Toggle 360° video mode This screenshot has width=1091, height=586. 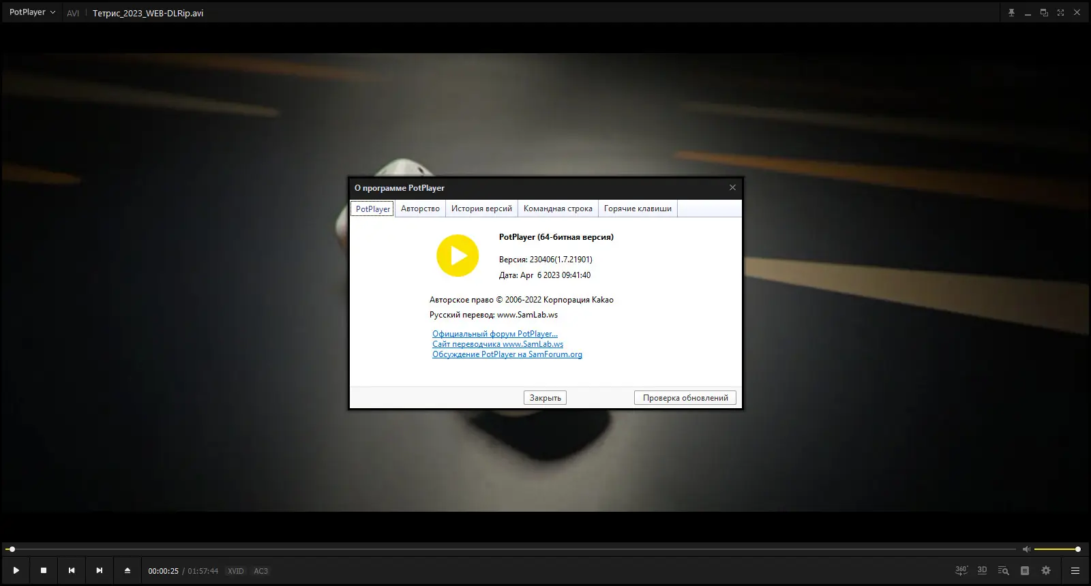961,570
